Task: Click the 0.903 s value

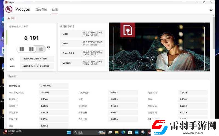Action: [x=54, y=106]
